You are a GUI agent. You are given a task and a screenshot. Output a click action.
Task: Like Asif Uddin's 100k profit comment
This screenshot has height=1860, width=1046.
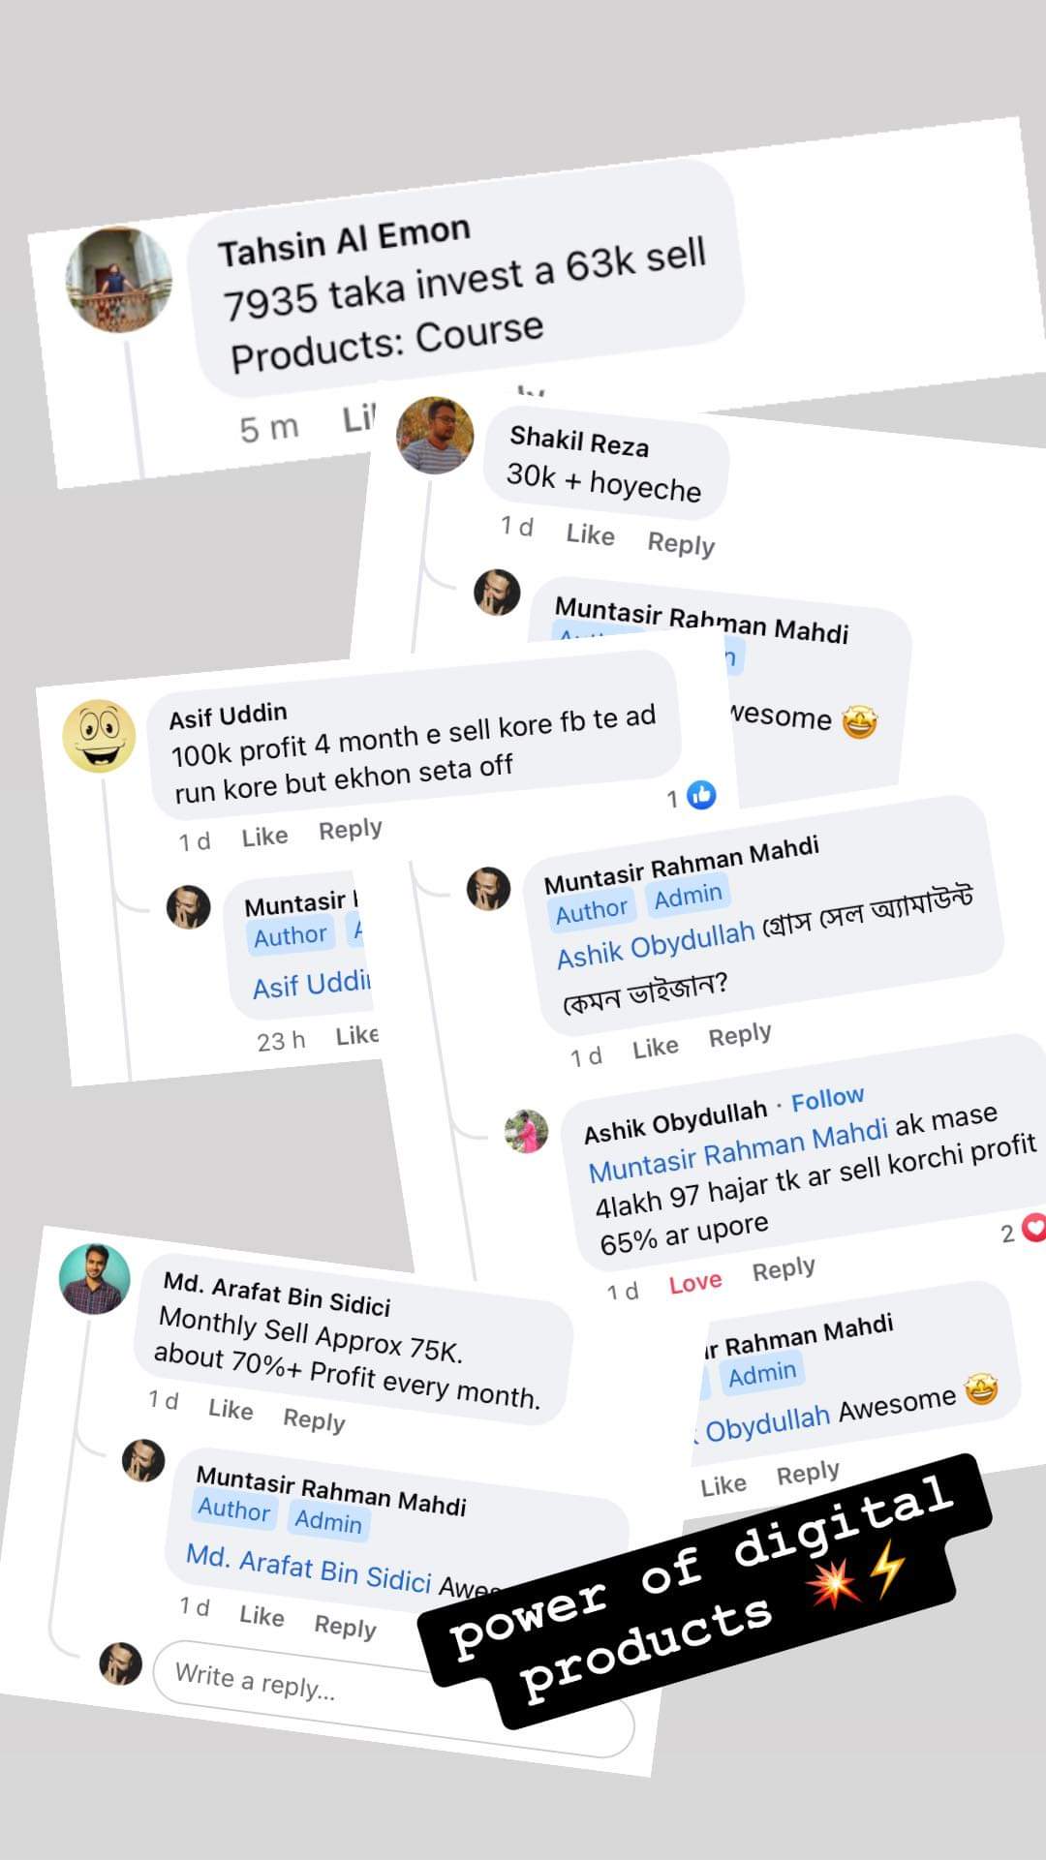(x=264, y=836)
